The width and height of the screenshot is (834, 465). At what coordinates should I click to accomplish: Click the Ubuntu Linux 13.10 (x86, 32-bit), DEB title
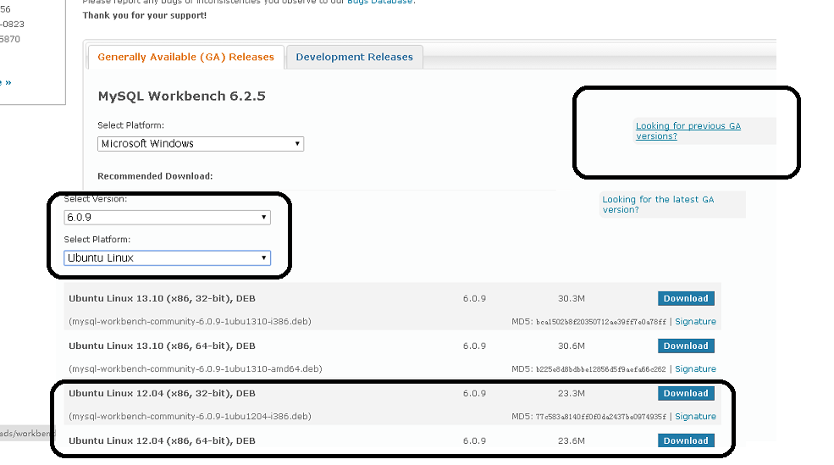pos(162,298)
